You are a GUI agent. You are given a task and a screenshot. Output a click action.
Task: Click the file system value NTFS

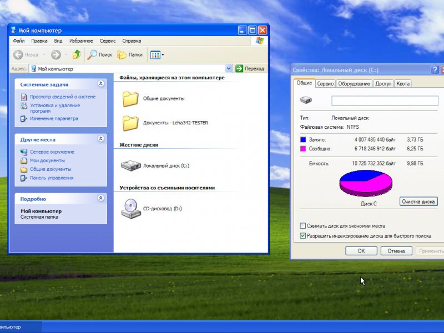tap(352, 127)
